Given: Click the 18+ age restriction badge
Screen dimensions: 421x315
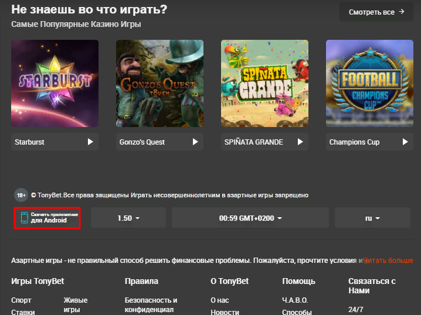Looking at the screenshot, I should tap(21, 195).
